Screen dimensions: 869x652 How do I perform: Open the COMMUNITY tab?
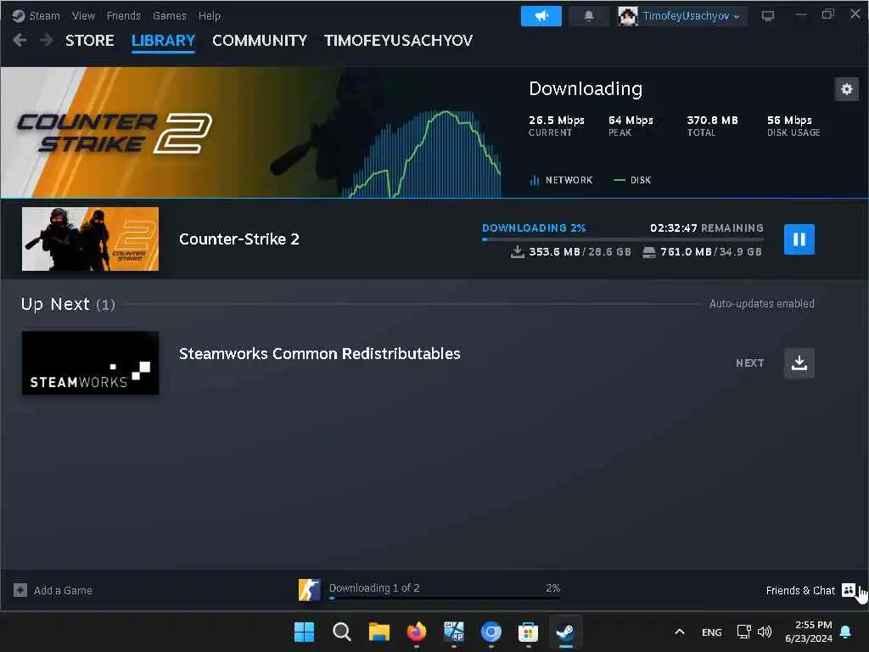(260, 41)
